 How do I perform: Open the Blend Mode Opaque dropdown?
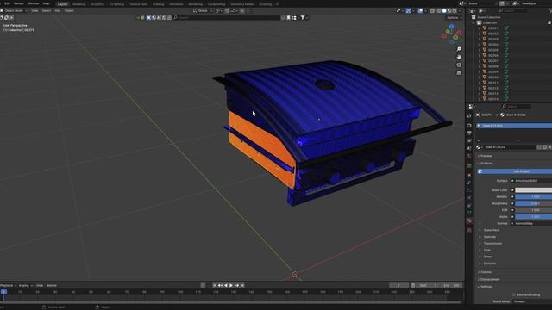pos(533,301)
